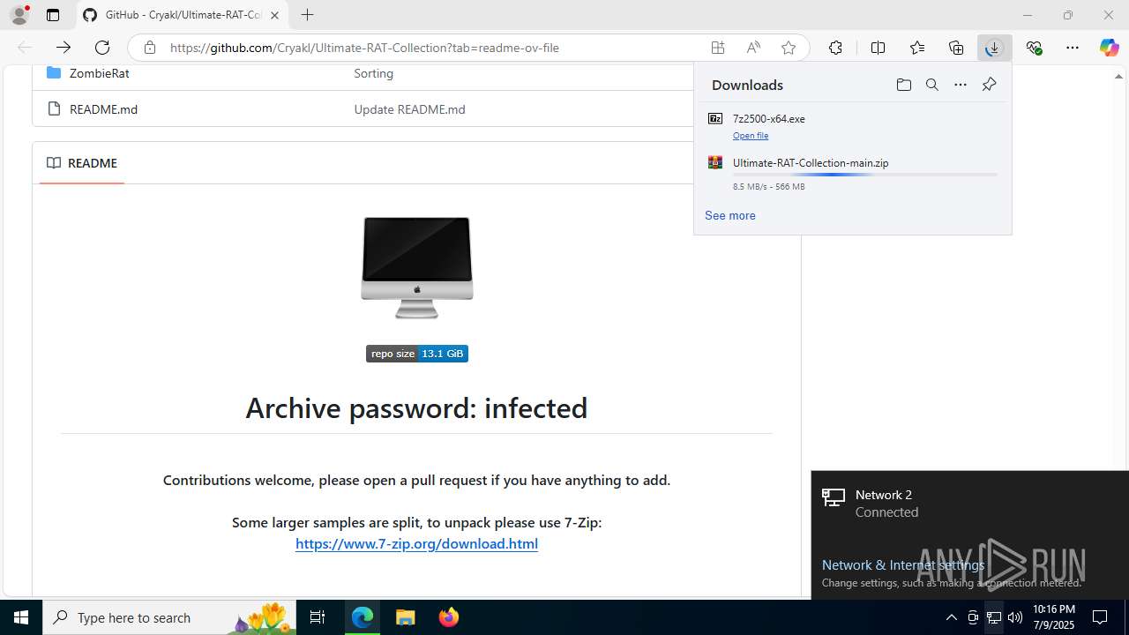Open the volume speaker icon
This screenshot has width=1129, height=635.
coord(1015,617)
